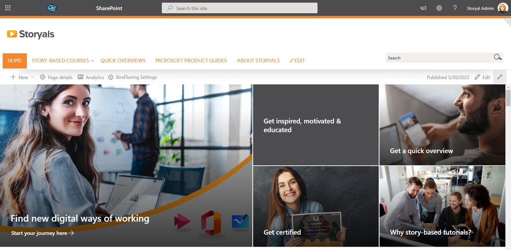Click the magnifier icon in site search

coord(498,57)
